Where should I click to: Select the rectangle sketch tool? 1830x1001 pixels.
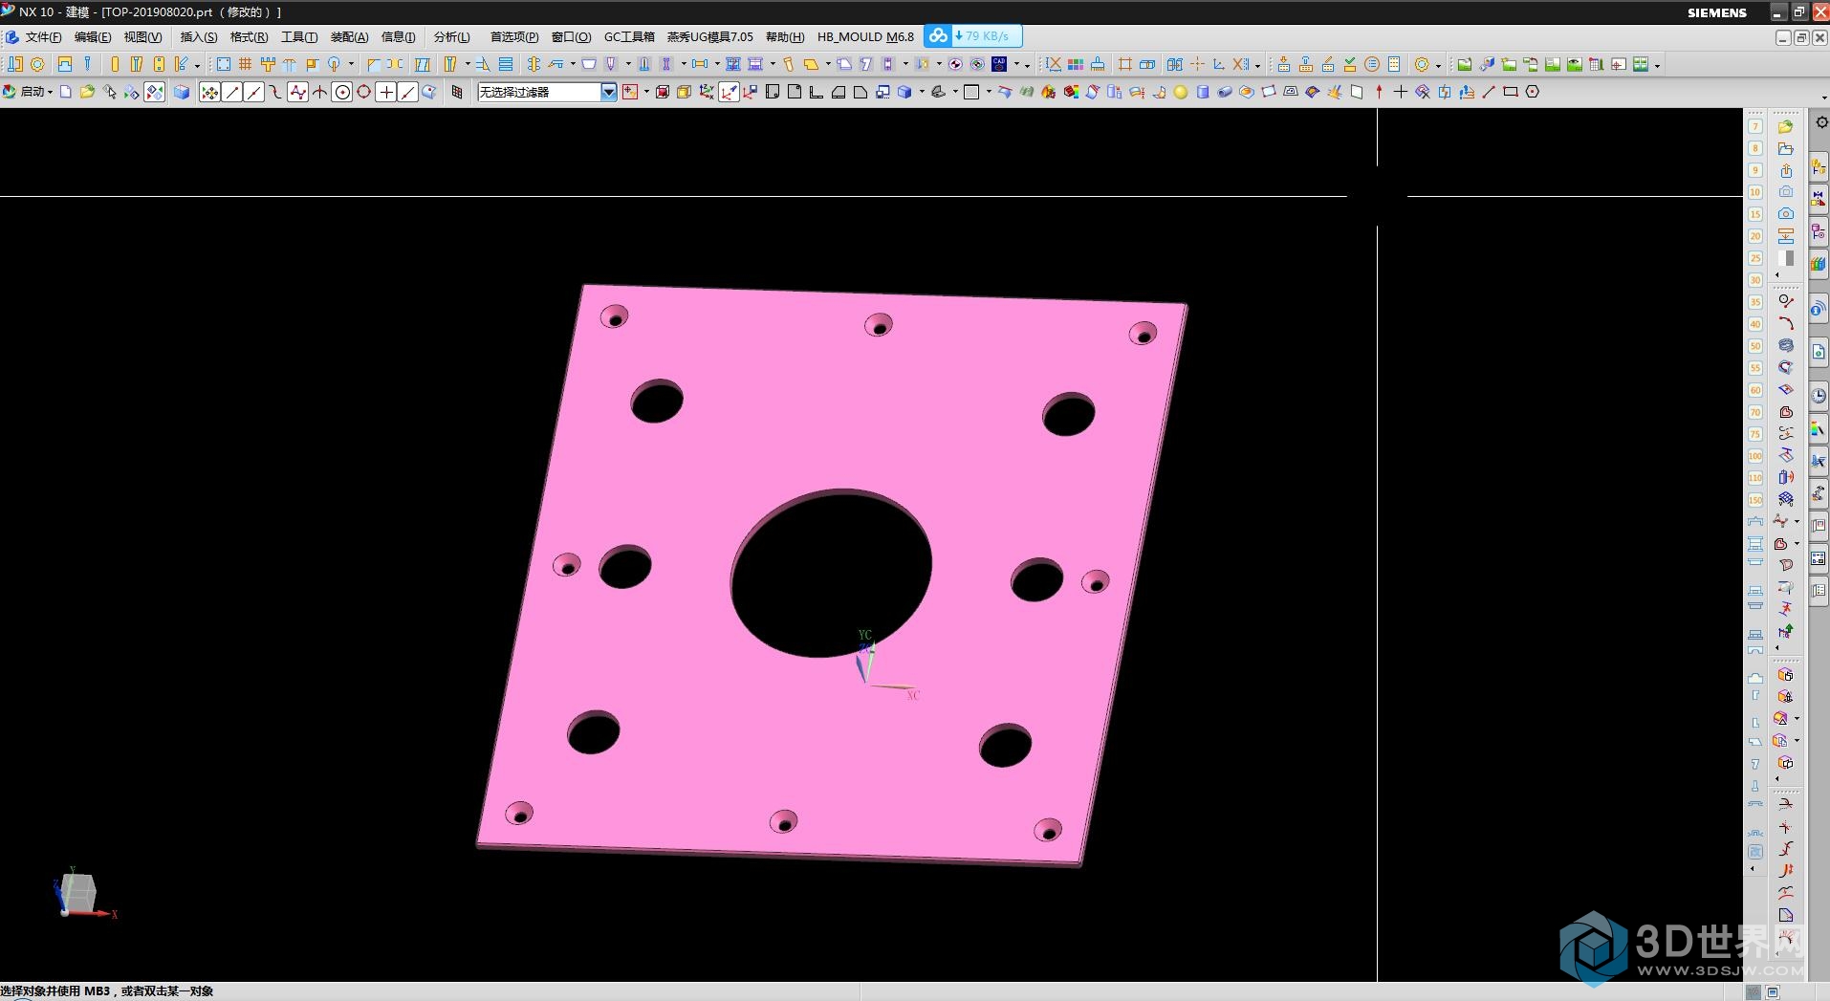[1511, 92]
